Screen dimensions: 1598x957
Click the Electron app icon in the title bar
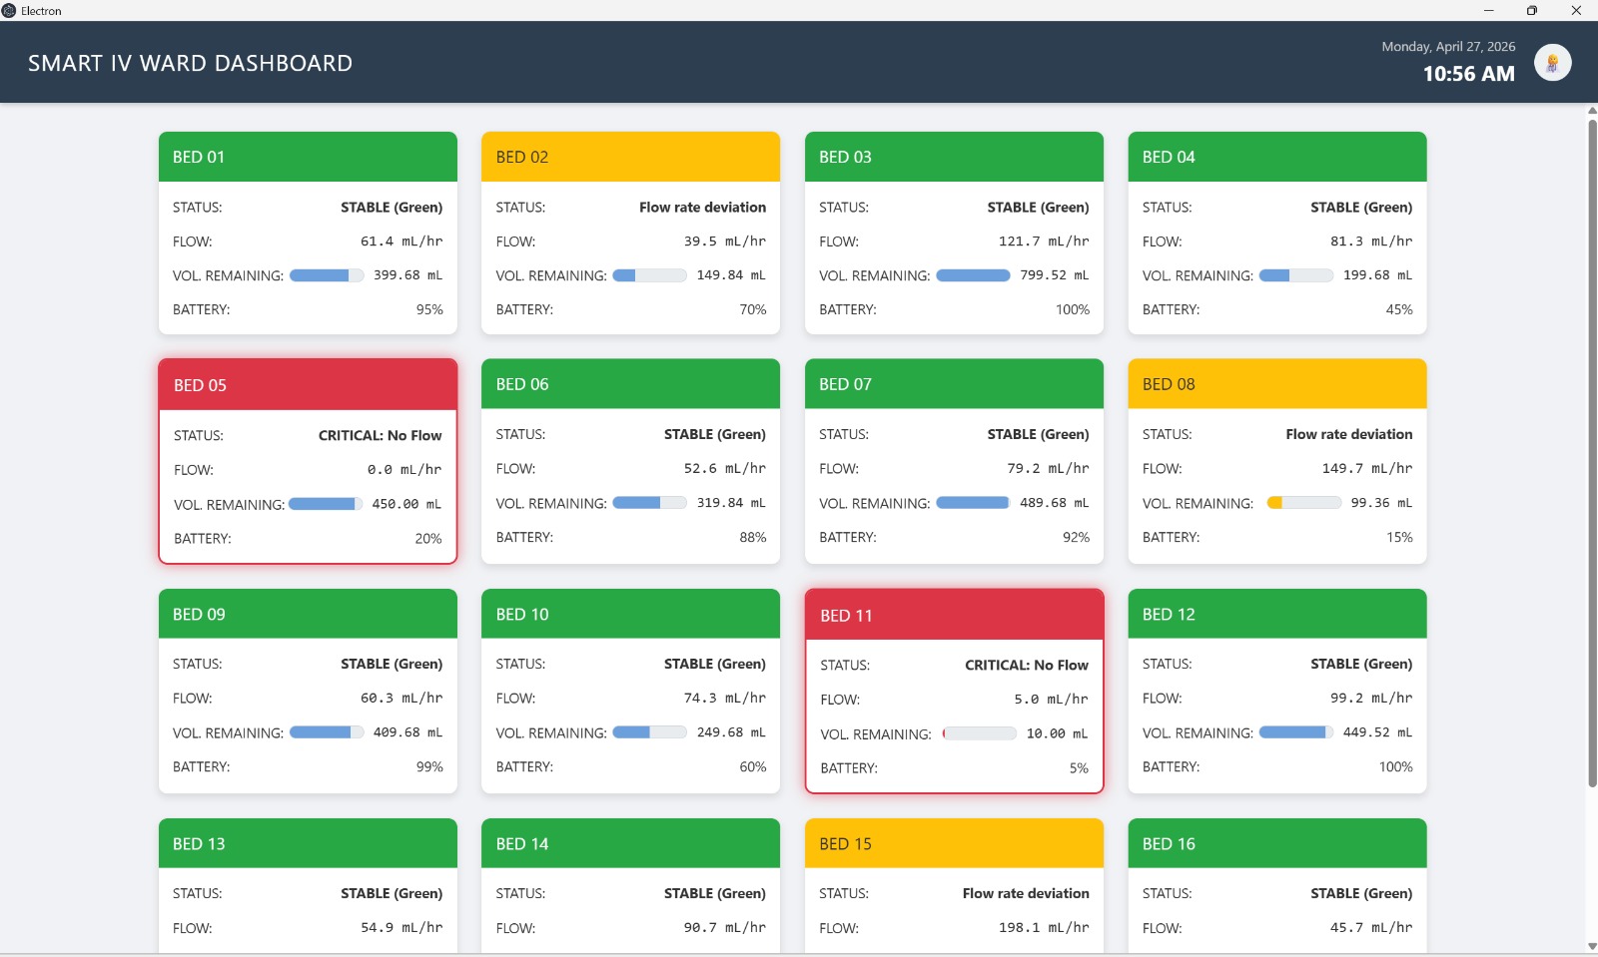click(x=10, y=10)
